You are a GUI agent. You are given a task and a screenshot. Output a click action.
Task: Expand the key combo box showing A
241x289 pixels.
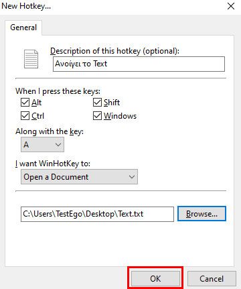(x=42, y=145)
